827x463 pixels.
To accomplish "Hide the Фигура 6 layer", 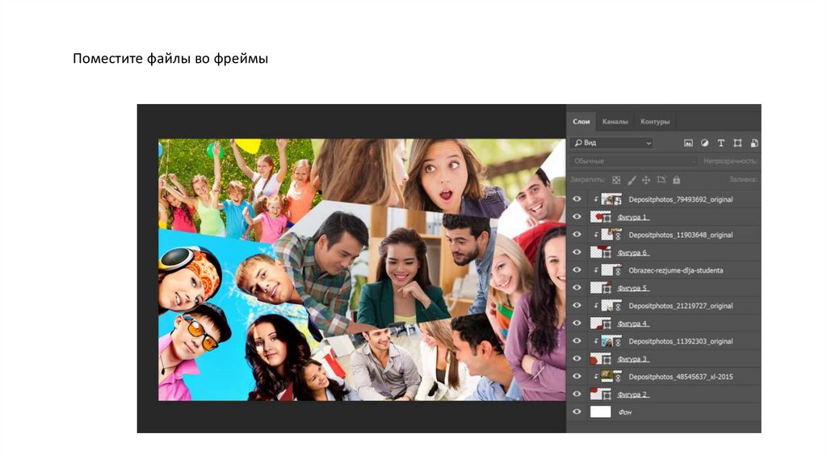I will 577,252.
